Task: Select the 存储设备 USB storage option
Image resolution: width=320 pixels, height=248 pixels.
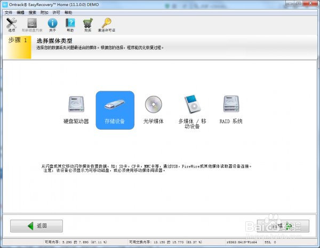Action: (115, 110)
